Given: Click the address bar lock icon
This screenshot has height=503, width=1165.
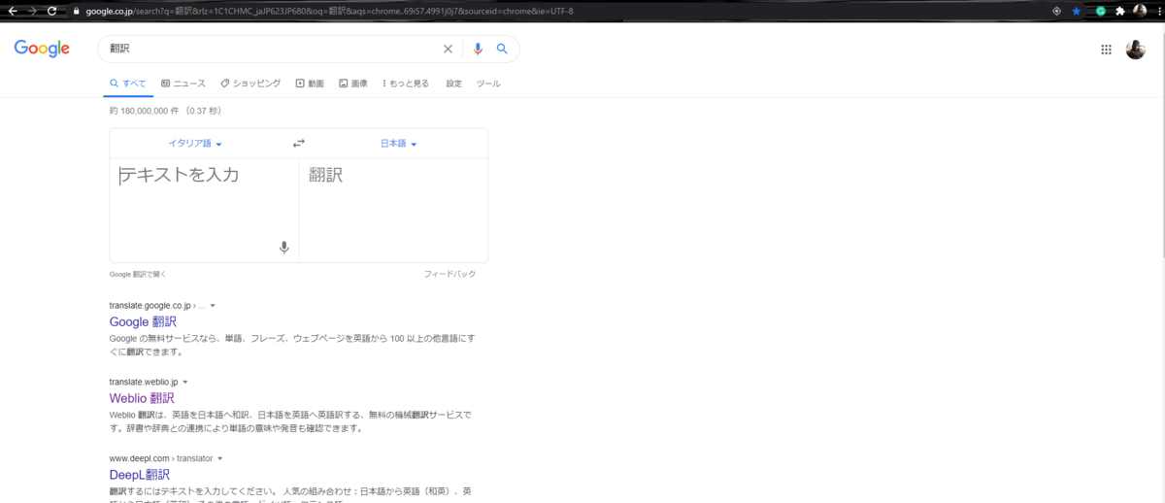Looking at the screenshot, I should (x=76, y=11).
